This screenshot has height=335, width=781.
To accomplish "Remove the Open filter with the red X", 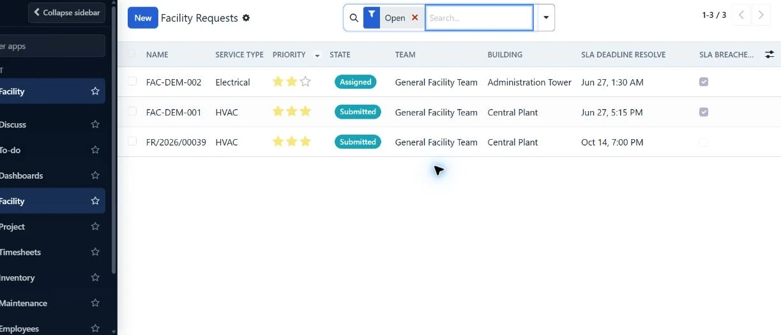I will [415, 18].
